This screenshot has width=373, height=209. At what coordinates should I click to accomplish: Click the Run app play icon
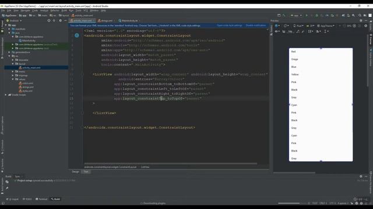pos(307,16)
